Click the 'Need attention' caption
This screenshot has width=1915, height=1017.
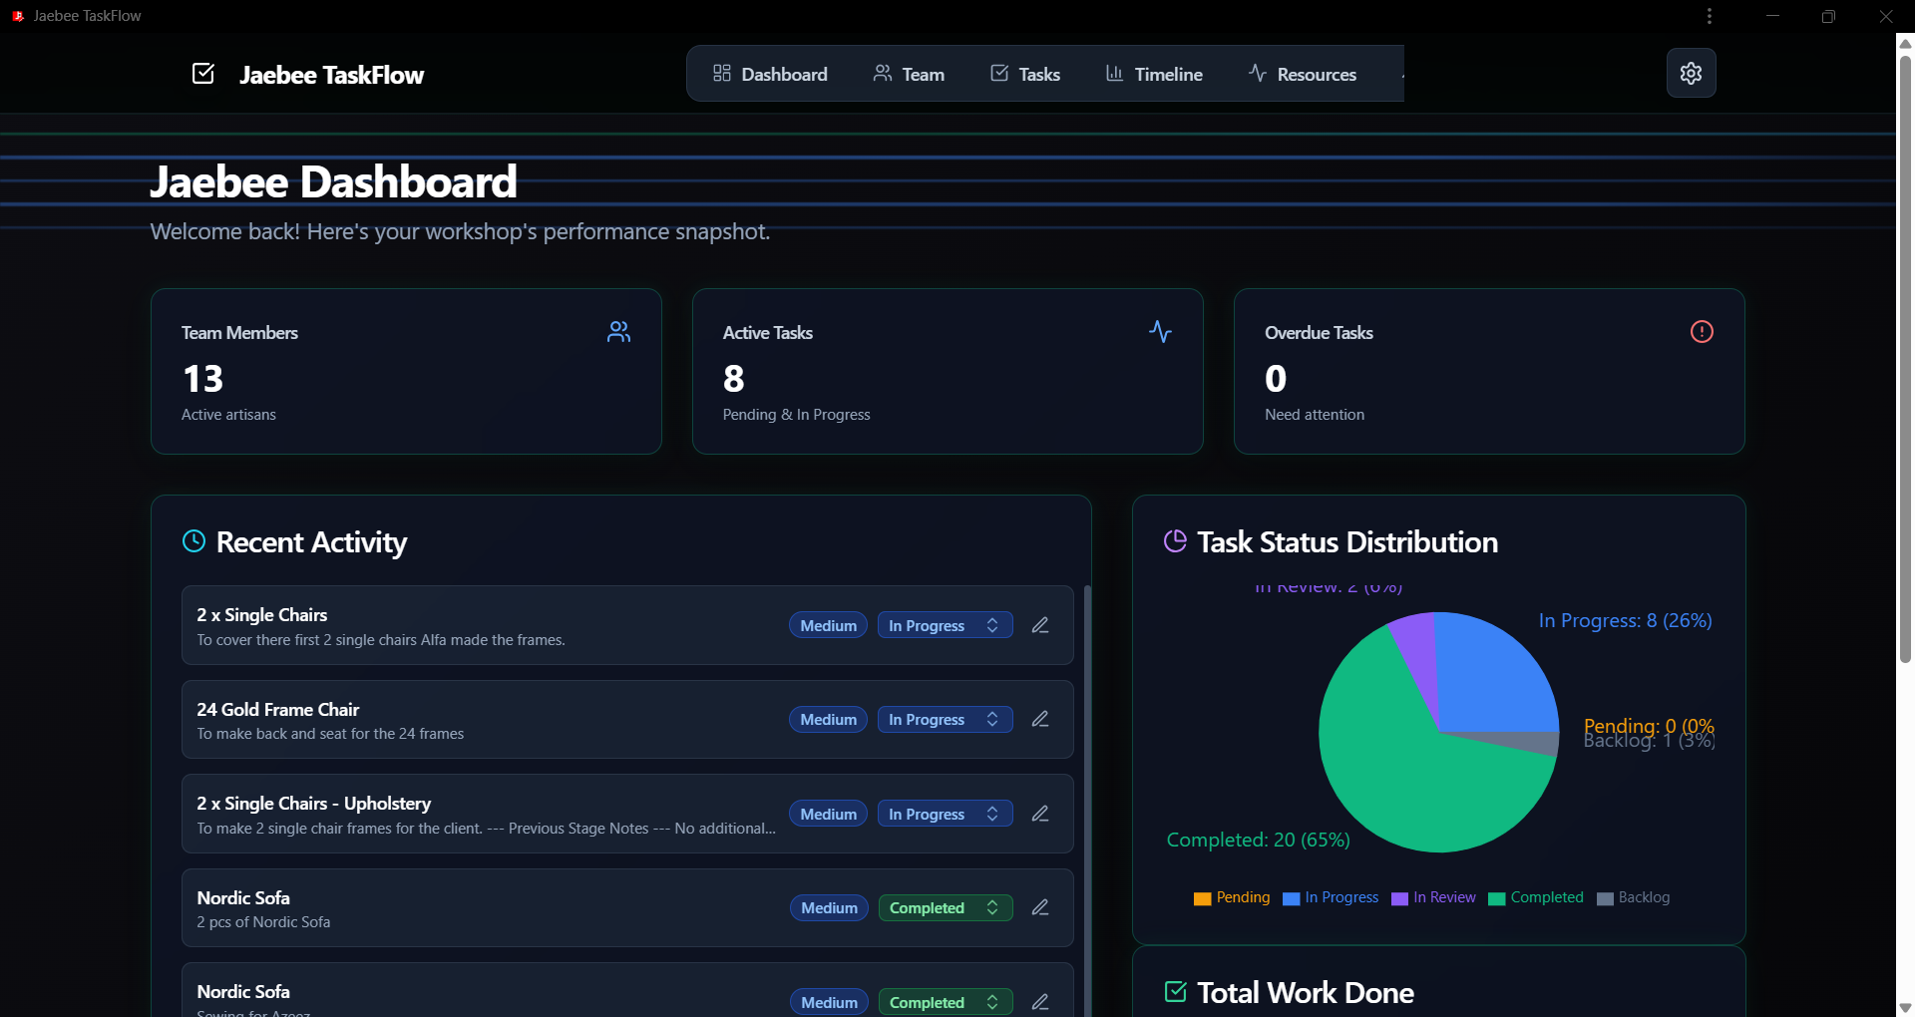pyautogui.click(x=1315, y=415)
